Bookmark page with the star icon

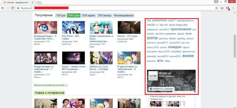tap(217, 8)
